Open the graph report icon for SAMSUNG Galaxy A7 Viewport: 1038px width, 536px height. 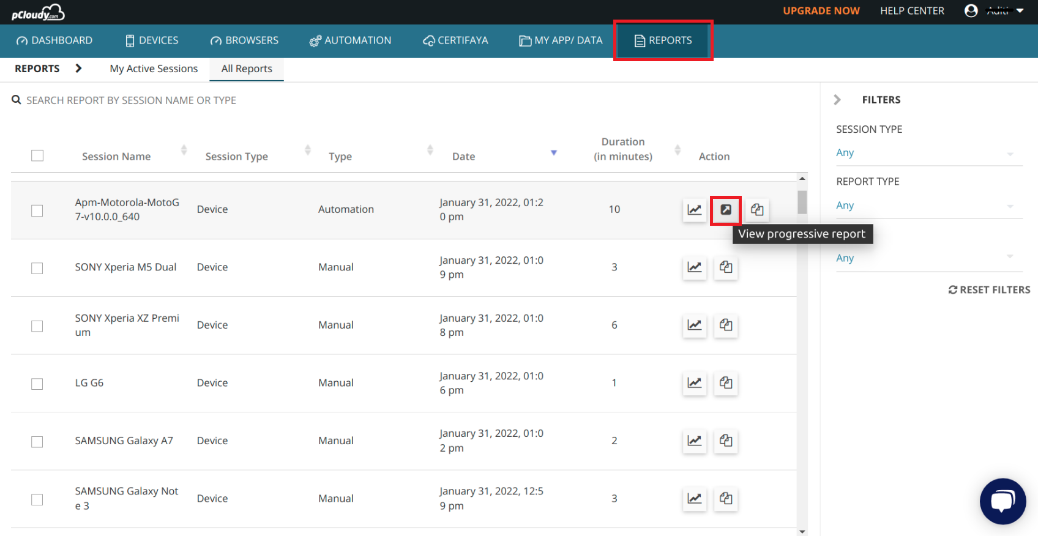click(x=694, y=441)
